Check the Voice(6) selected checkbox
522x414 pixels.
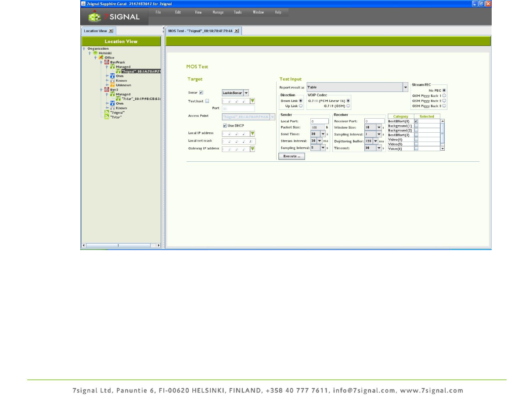(x=416, y=149)
